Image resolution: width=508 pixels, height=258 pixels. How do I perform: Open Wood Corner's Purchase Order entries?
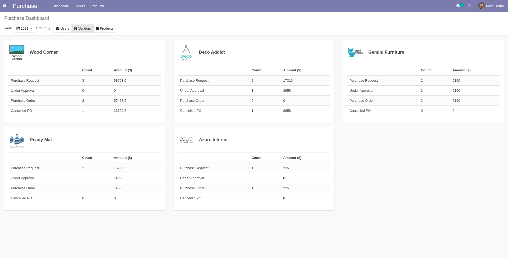[23, 100]
